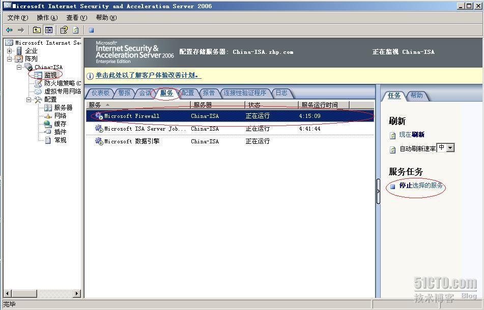Open the 自动刷新速率 dropdown
Viewport: 484px width, 310px height.
(x=450, y=148)
